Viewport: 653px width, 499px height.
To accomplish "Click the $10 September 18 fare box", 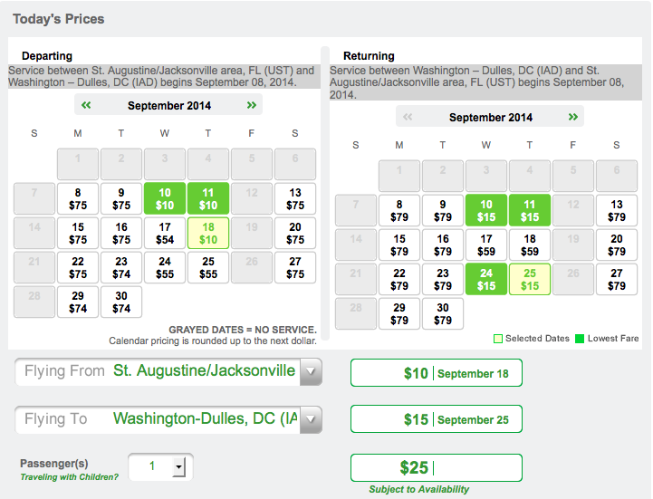I will 437,373.
